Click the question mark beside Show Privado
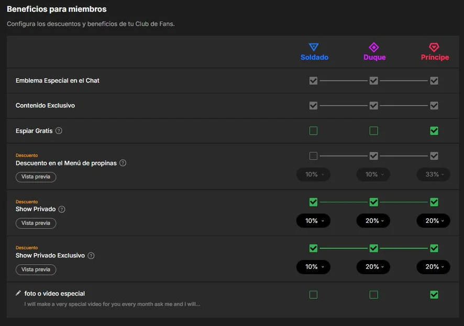 tap(62, 209)
